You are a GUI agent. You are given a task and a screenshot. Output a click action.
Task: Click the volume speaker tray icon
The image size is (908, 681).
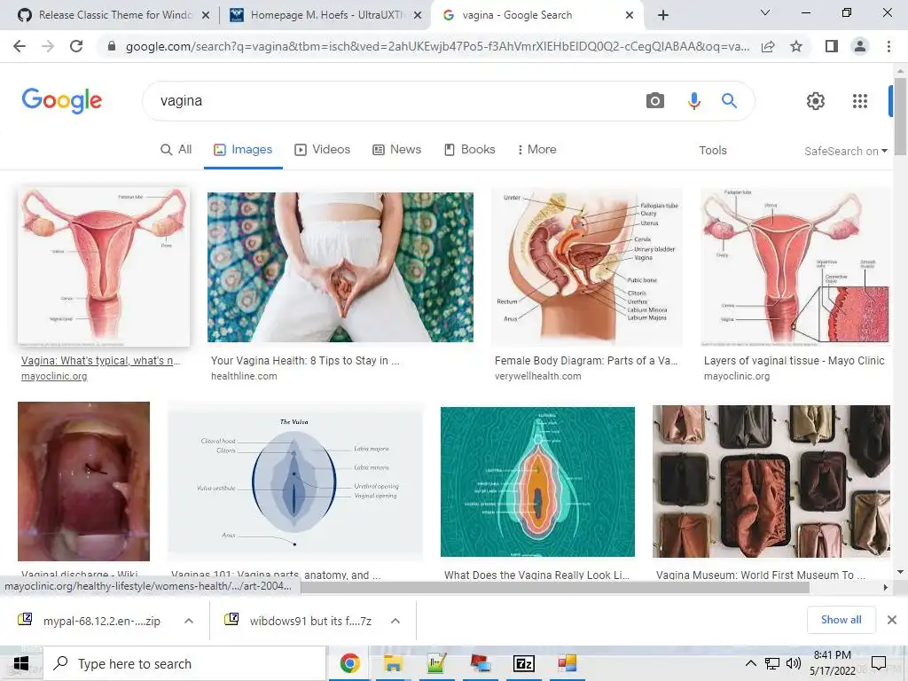click(794, 663)
